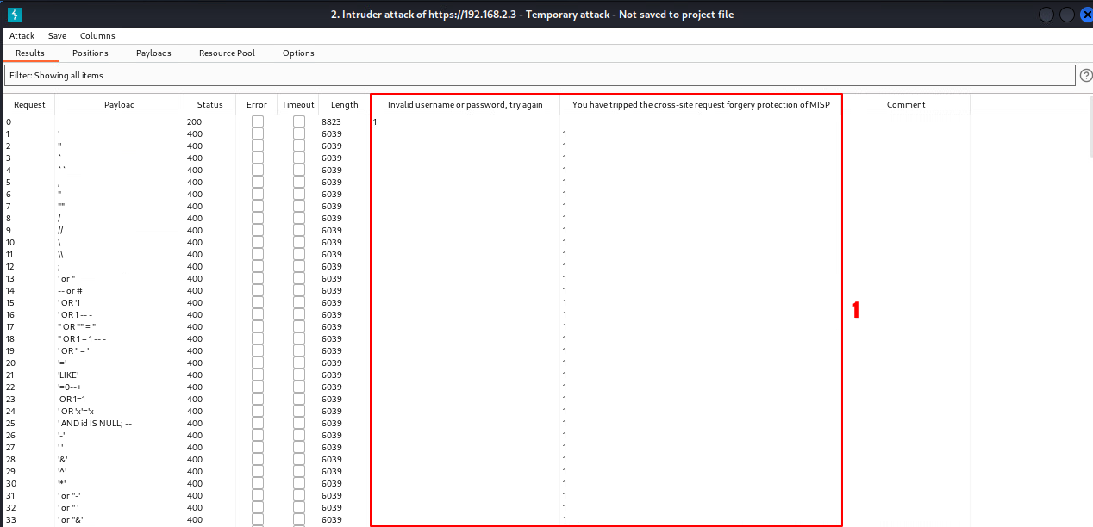This screenshot has width=1093, height=527.
Task: Toggle the Timeout checkbox for request 13
Action: pyautogui.click(x=298, y=279)
